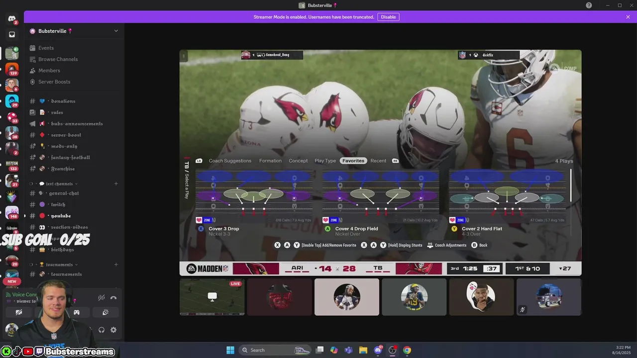
Task: Expand the Bubsterville server dropdown
Action: (116, 31)
